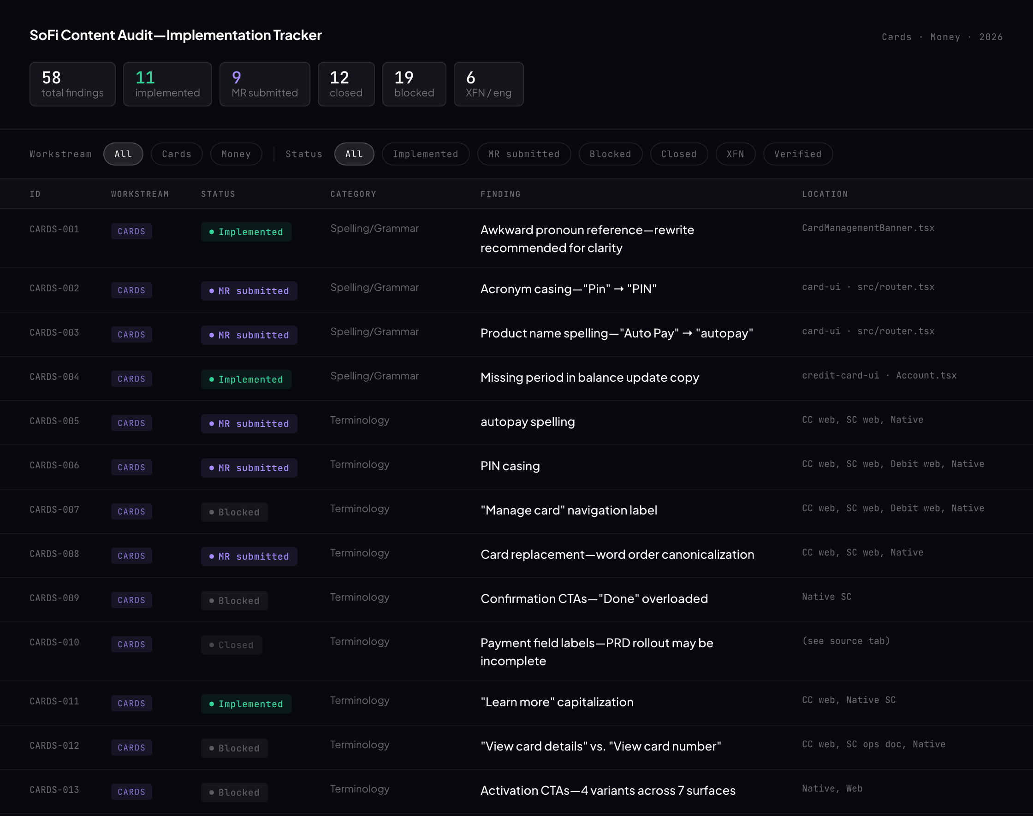Open the Payment field labels PRD rollout finding
Viewport: 1033px width, 816px height.
point(597,652)
